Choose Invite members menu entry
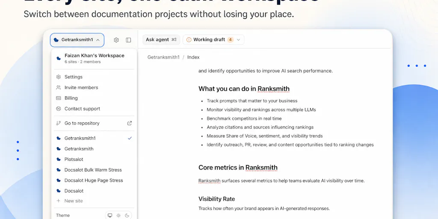This screenshot has height=219, width=438. (94, 87)
